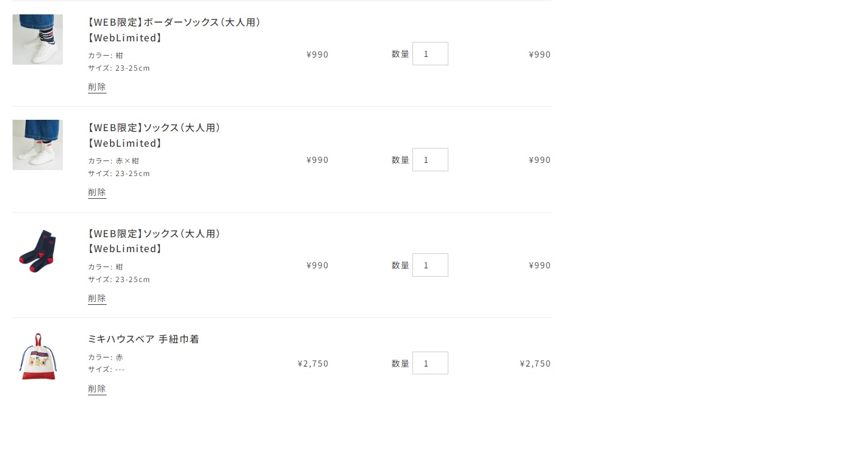Viewport: 856px width, 451px height.
Task: Focus quantity field for 赤×紺 socks
Action: point(430,159)
